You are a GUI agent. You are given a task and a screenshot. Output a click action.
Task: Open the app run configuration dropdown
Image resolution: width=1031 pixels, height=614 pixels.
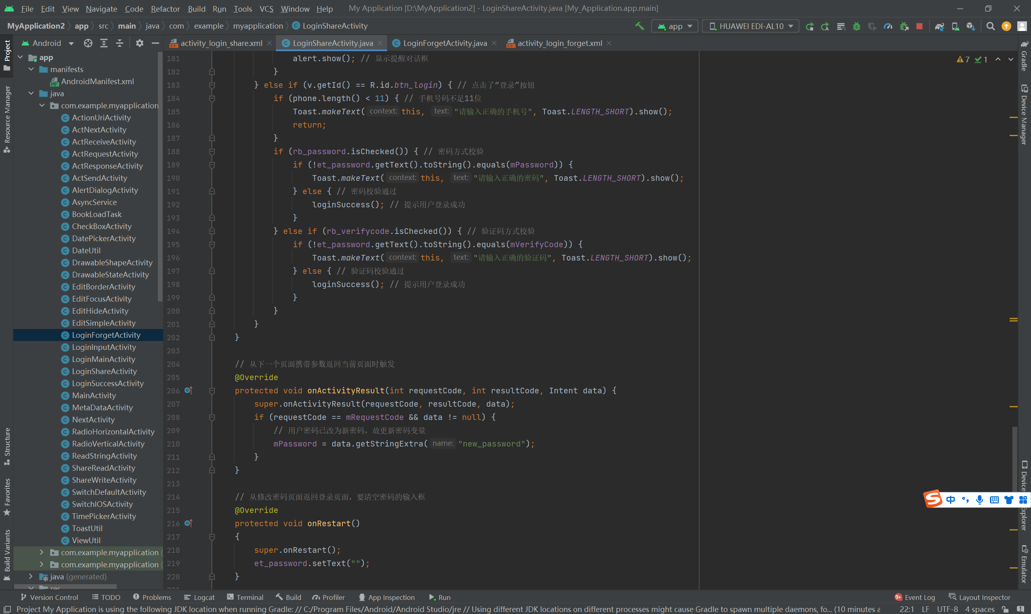pyautogui.click(x=675, y=26)
